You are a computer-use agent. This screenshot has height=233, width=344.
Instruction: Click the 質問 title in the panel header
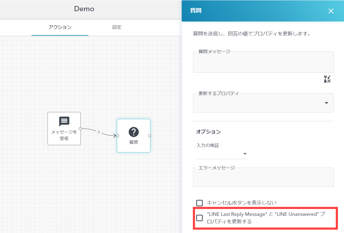pyautogui.click(x=196, y=11)
